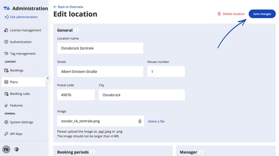
Task: Click the Booking rules icon
Action: [6, 94]
